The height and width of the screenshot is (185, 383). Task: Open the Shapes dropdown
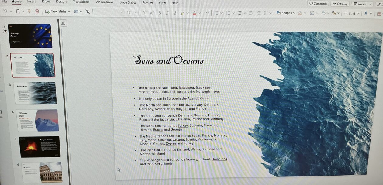tap(286, 13)
